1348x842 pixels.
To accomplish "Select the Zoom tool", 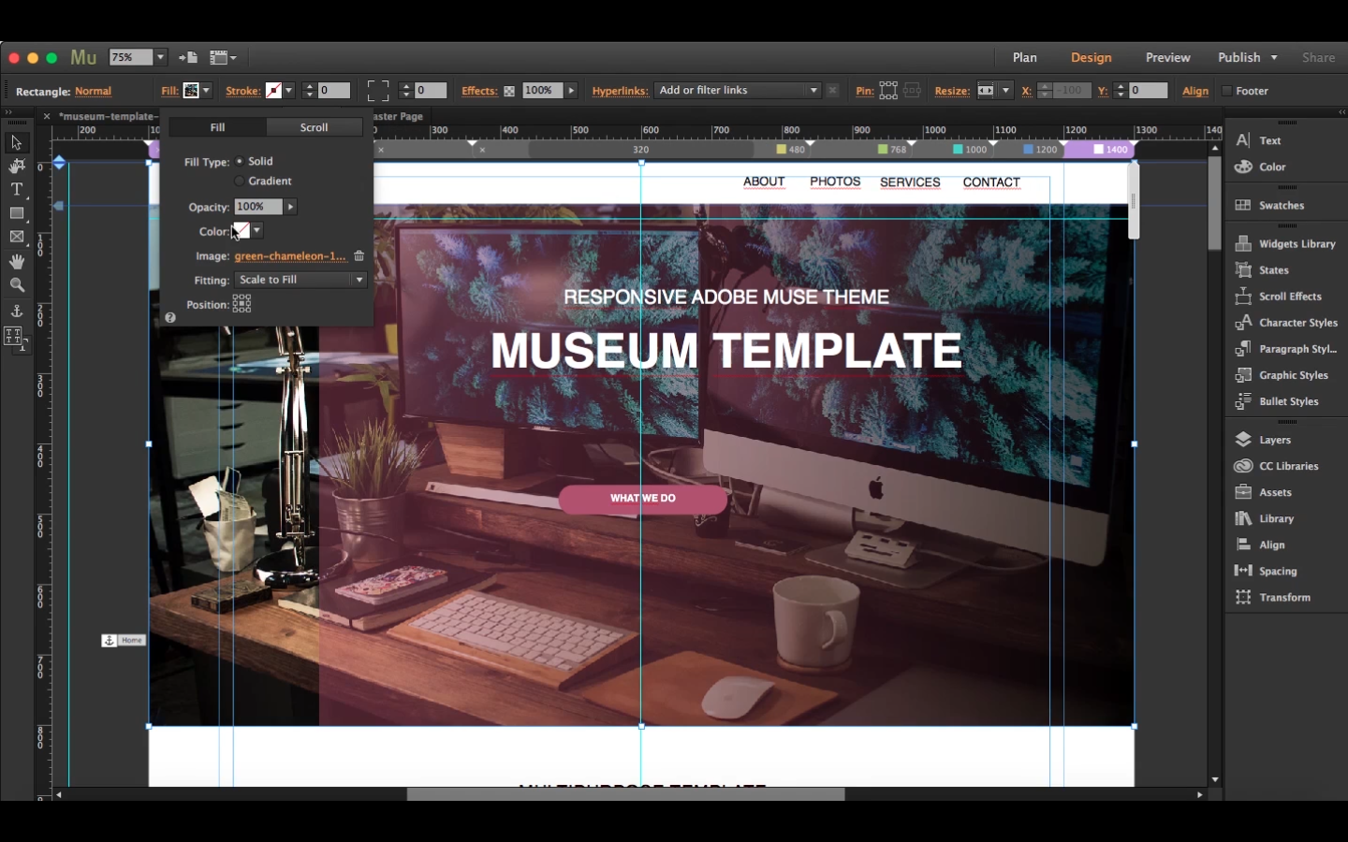I will (x=16, y=285).
